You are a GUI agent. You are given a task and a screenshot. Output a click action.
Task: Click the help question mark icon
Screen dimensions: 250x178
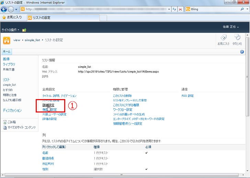[242, 52]
